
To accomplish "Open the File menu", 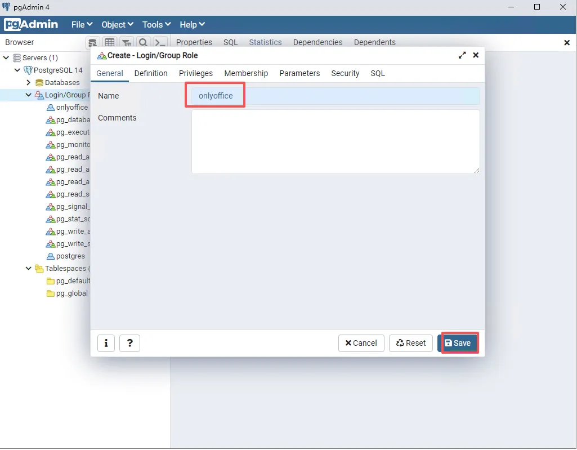I will [x=82, y=25].
